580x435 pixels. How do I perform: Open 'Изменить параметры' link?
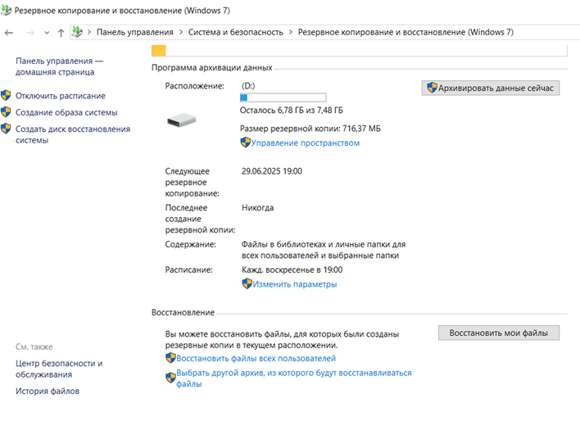tap(295, 284)
